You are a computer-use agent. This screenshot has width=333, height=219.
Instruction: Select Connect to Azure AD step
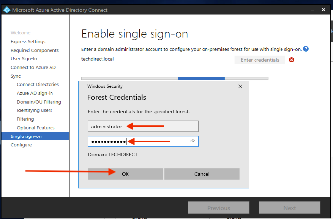click(33, 67)
